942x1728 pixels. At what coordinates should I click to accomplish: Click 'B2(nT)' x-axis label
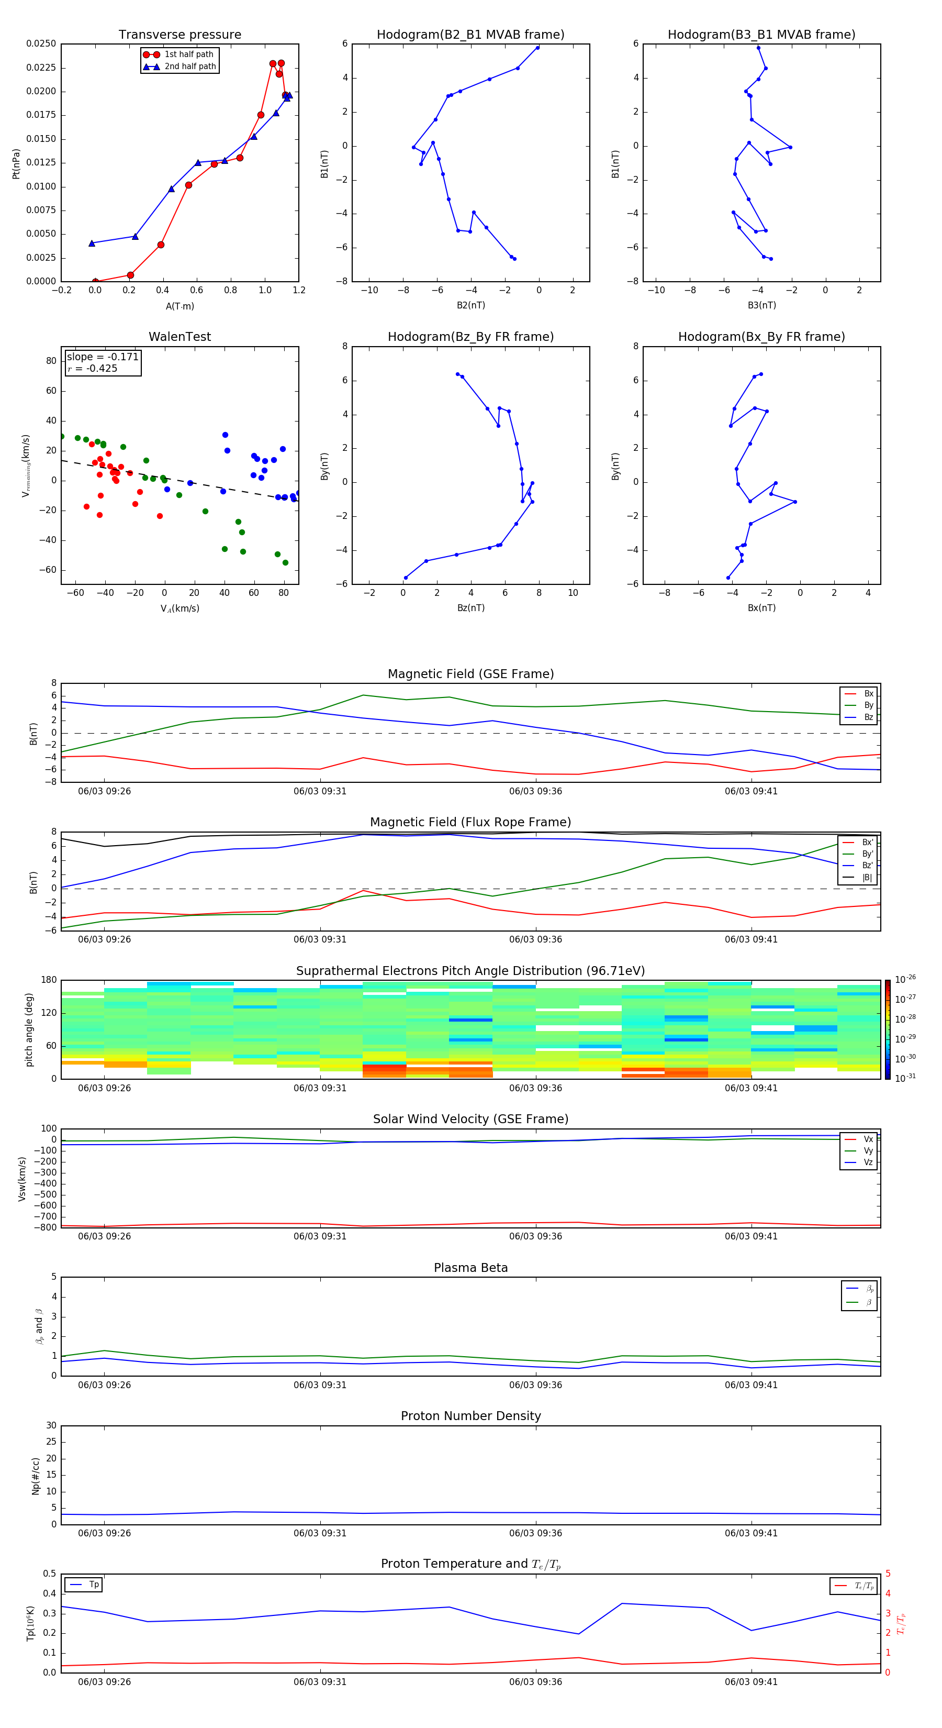tap(470, 305)
